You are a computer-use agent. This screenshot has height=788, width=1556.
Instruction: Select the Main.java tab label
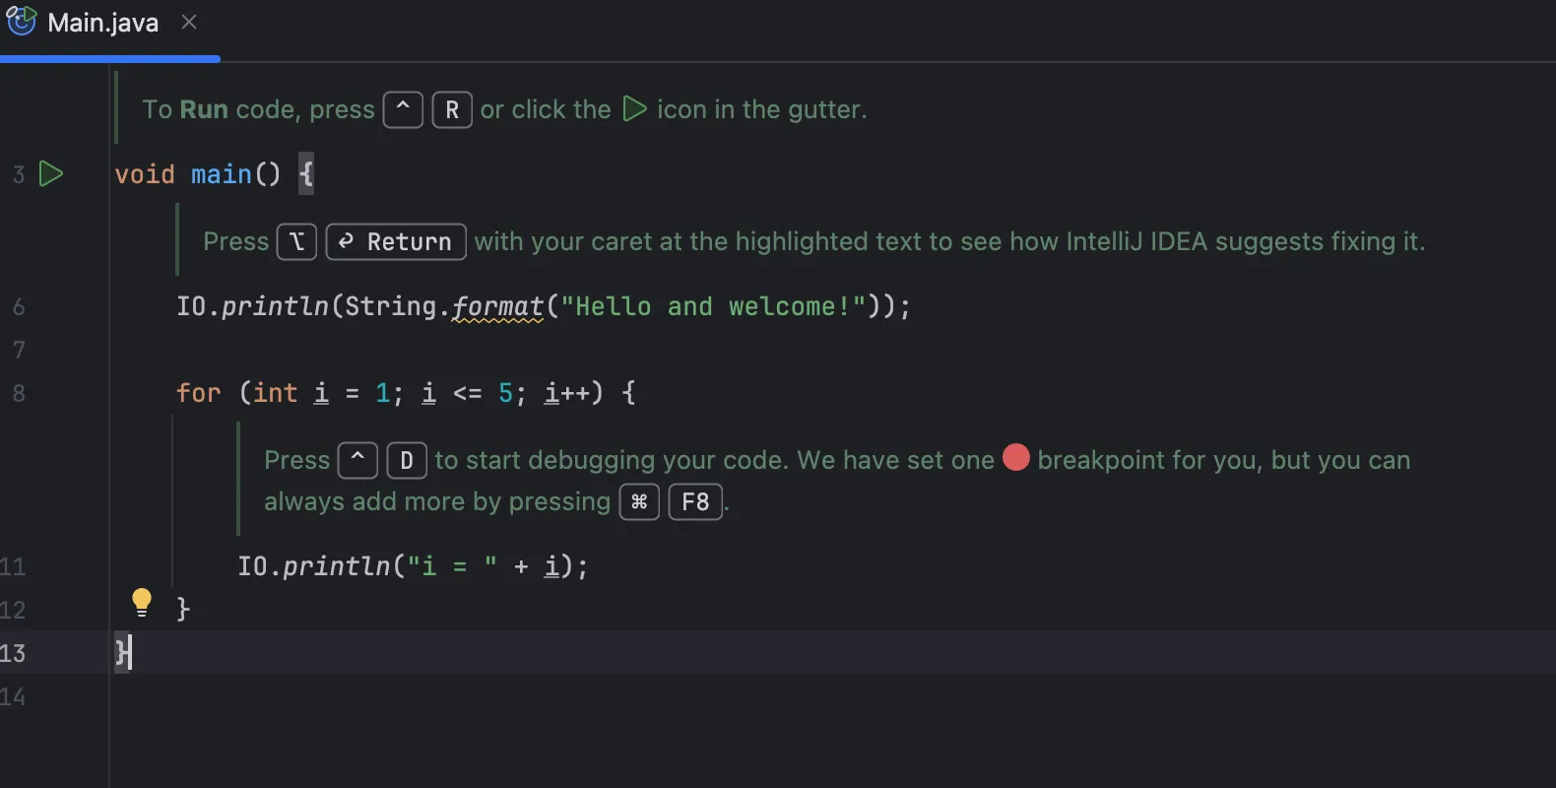pos(102,23)
